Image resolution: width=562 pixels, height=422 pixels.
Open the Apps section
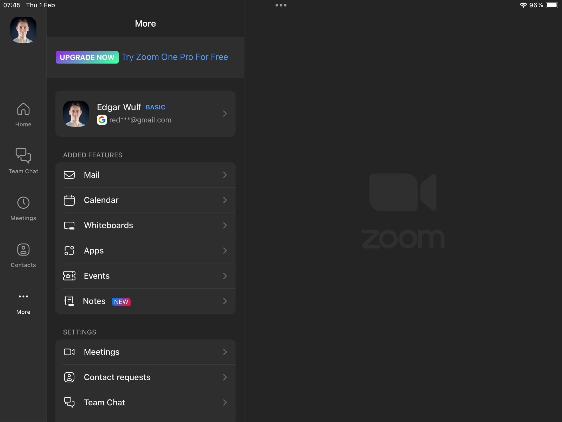(146, 250)
